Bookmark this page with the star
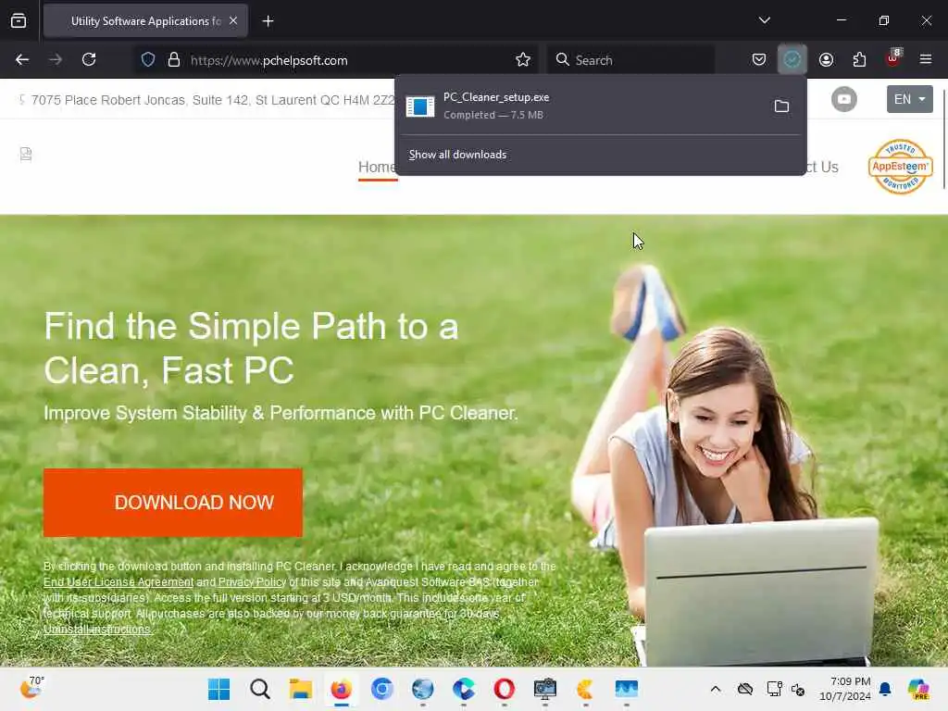This screenshot has width=948, height=711. tap(523, 60)
